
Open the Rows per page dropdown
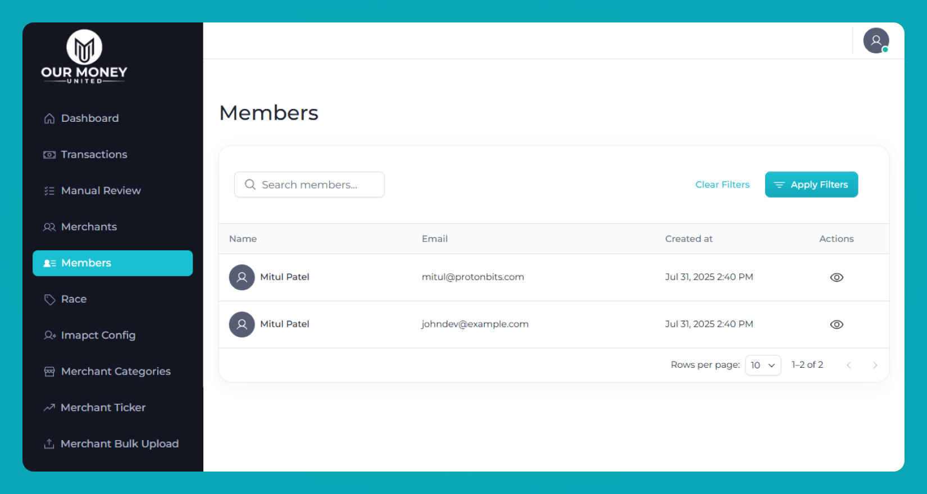(x=762, y=365)
